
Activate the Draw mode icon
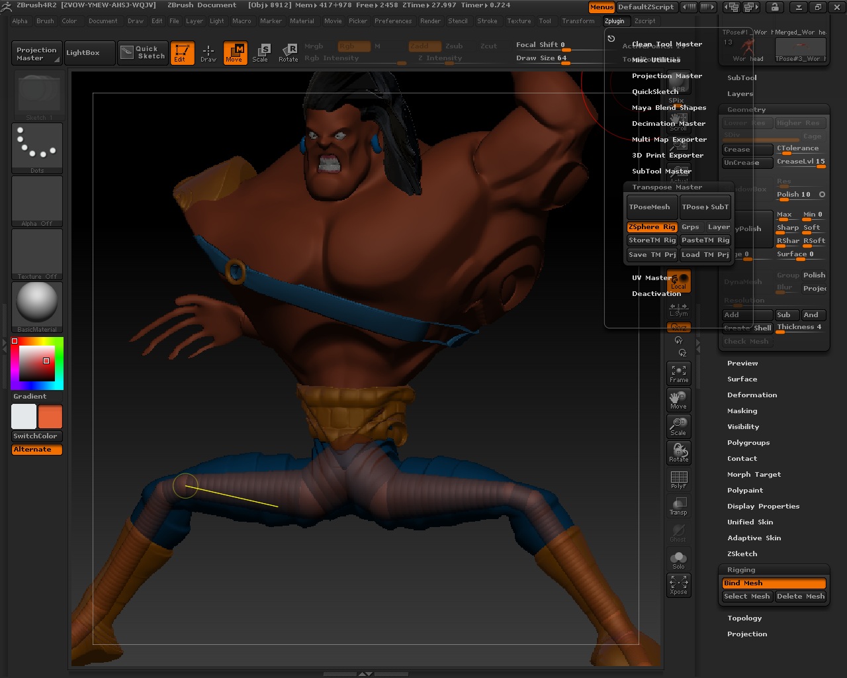208,52
